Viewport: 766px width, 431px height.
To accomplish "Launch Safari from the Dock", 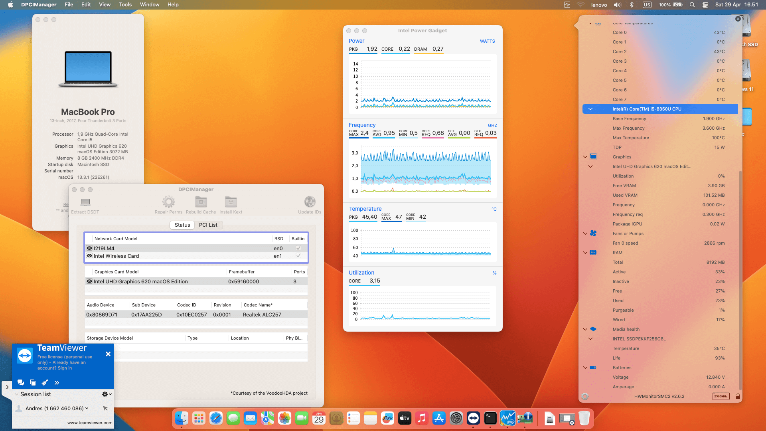I will coord(216,418).
